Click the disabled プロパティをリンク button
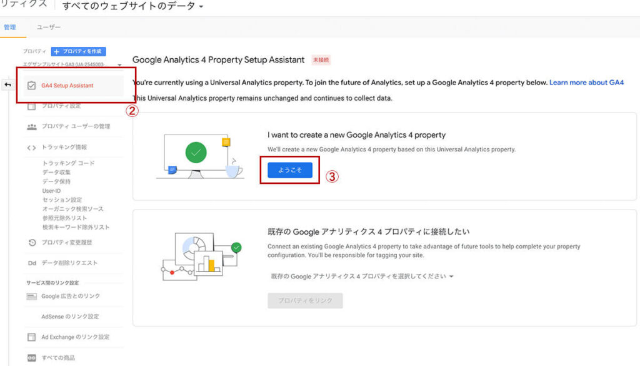Viewport: 640px width, 366px height. click(305, 301)
